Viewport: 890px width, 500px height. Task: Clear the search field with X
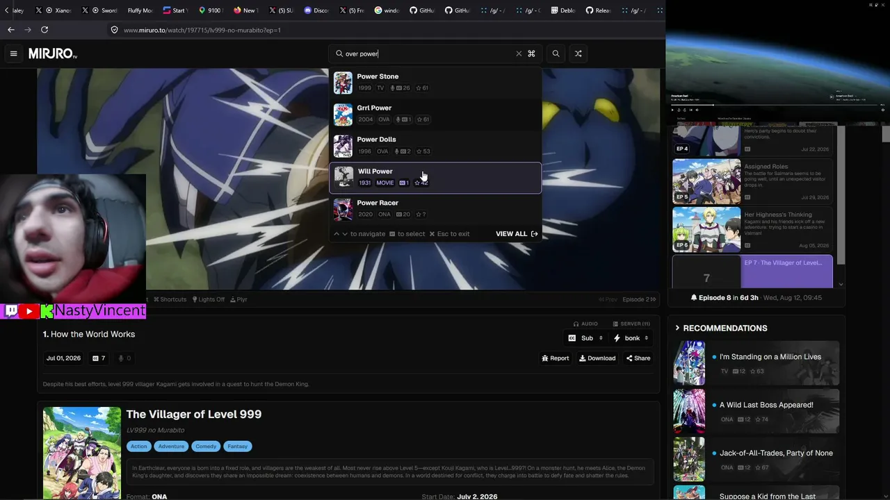[519, 53]
